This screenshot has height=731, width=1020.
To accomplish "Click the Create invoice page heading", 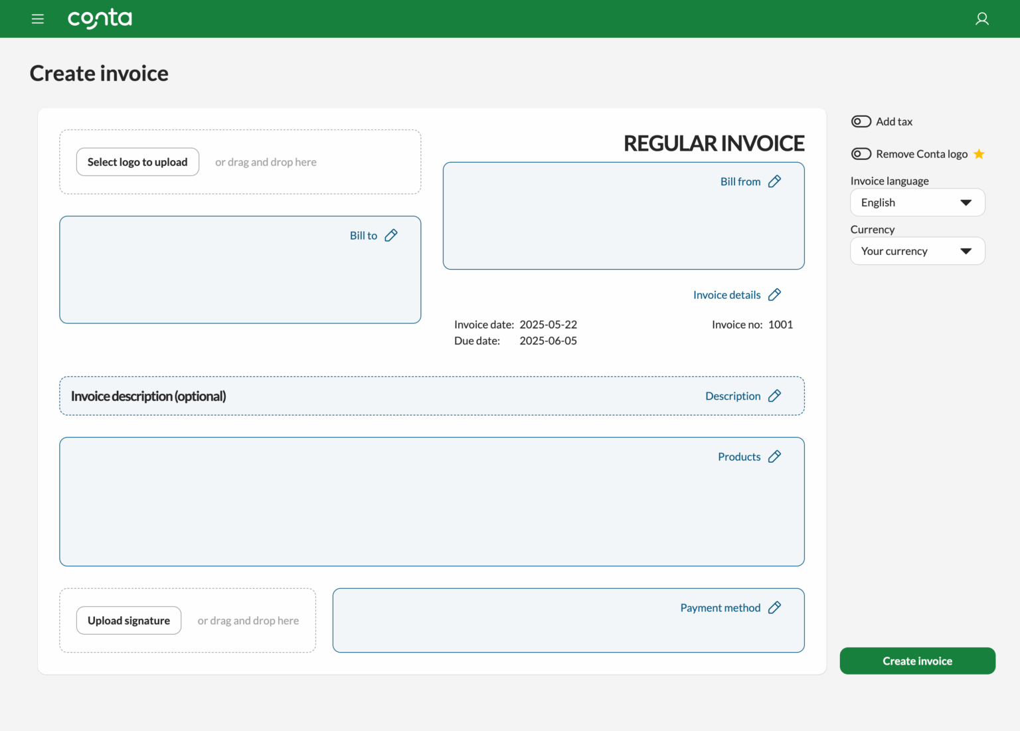I will click(x=98, y=72).
